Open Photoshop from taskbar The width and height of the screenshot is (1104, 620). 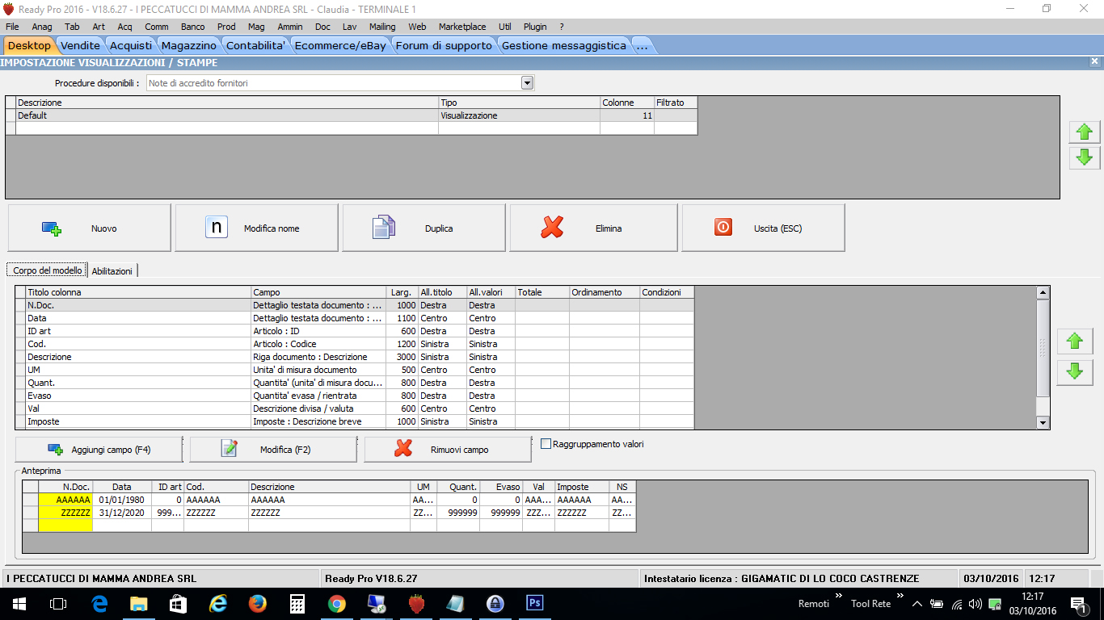(535, 603)
